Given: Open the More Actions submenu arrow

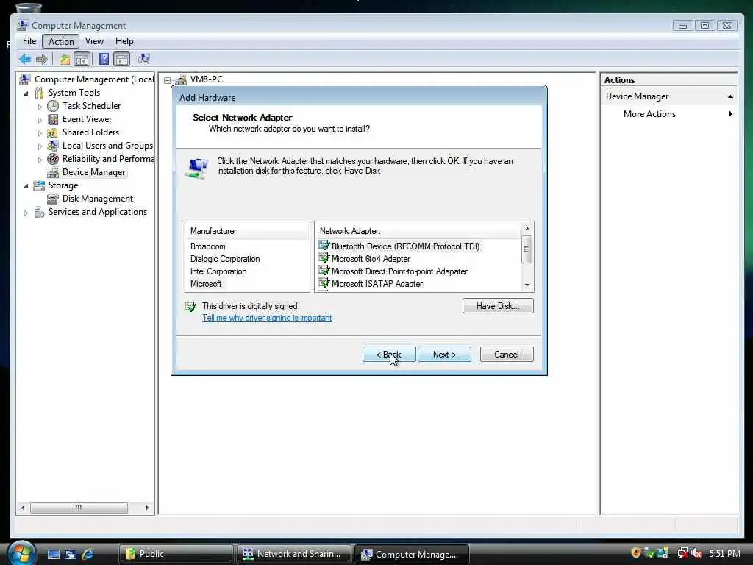Looking at the screenshot, I should (730, 114).
